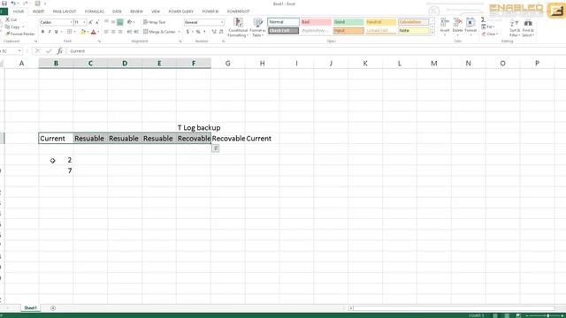This screenshot has width=566, height=318.
Task: Increase font size with the larger A icon
Action: [90, 22]
